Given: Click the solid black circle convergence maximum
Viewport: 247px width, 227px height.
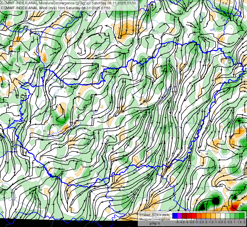Looking at the screenshot, I should [x=215, y=201].
